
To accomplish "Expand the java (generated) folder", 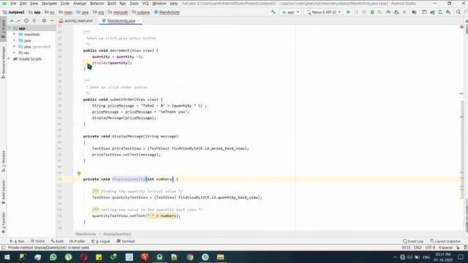I will (x=14, y=47).
